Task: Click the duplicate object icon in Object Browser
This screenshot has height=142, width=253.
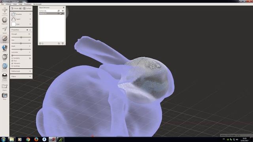Action: [59, 43]
